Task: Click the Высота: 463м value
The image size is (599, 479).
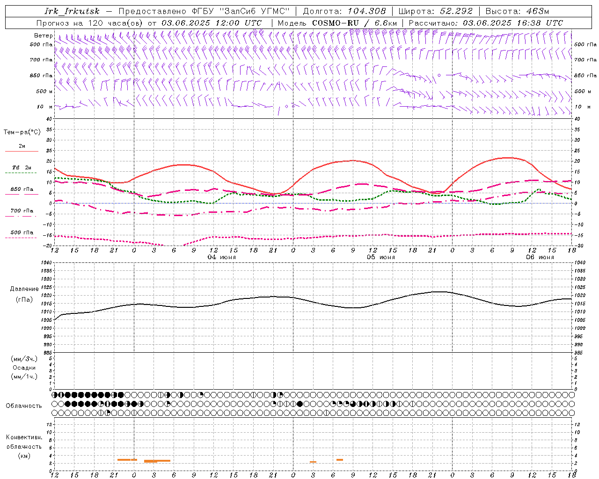Action: [517, 11]
